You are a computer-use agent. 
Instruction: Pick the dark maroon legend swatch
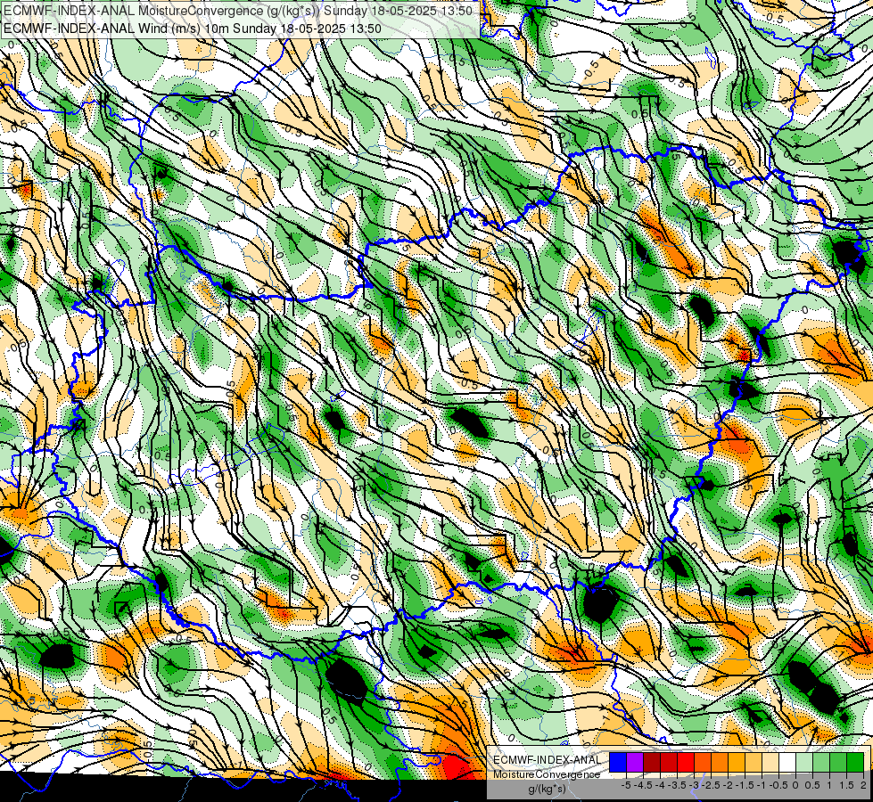pos(652,762)
